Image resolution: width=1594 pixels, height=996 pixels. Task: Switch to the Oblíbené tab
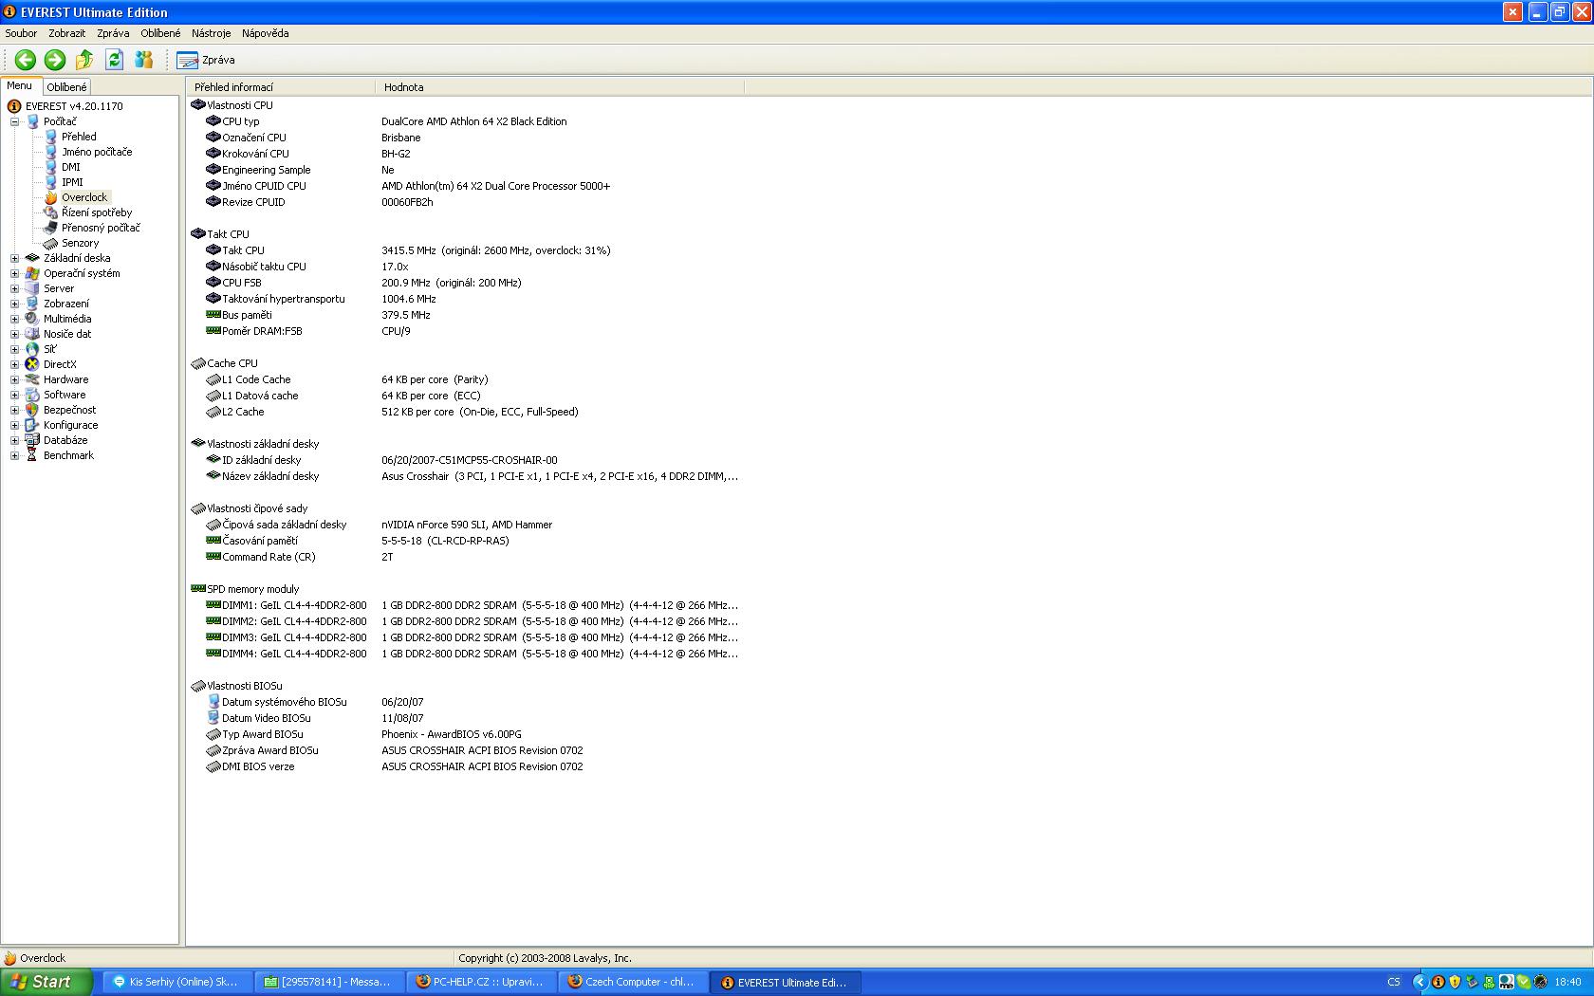(x=66, y=87)
